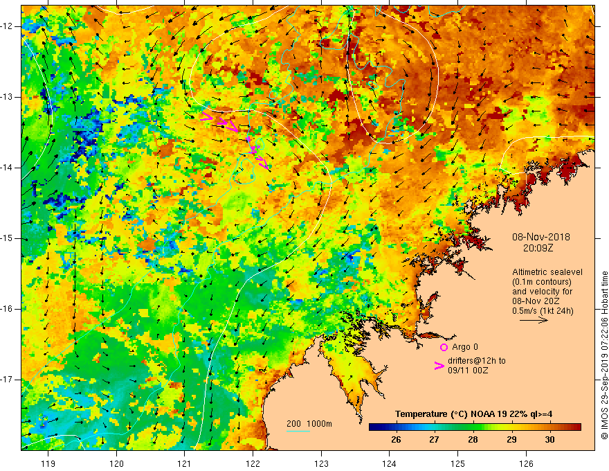Screen dimensions: 609x471
Task: Click the latitude axis label -15
Action: point(8,238)
